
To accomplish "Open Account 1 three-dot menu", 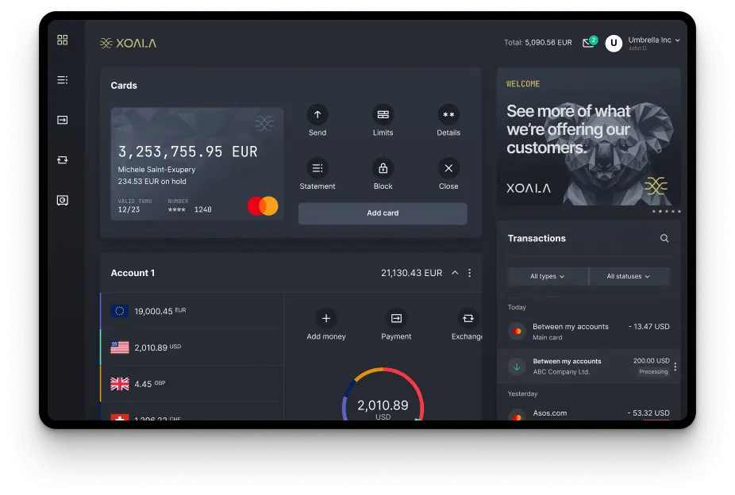I will (x=469, y=273).
